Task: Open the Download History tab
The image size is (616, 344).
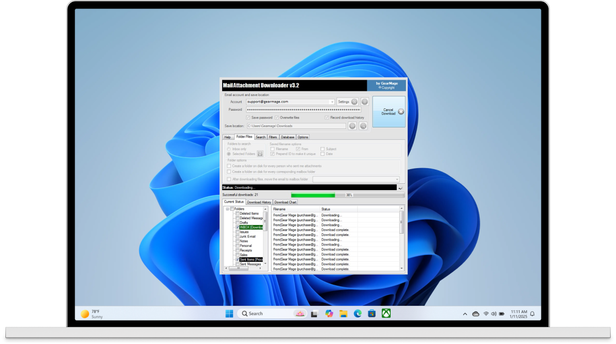Action: (x=259, y=202)
